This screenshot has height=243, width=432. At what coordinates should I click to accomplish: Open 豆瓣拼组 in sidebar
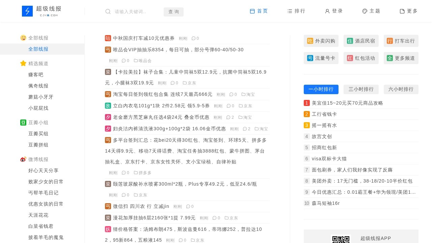38,145
